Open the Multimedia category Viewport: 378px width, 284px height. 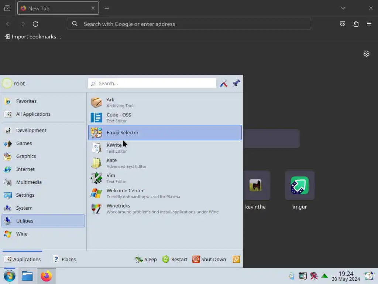[x=43, y=182]
